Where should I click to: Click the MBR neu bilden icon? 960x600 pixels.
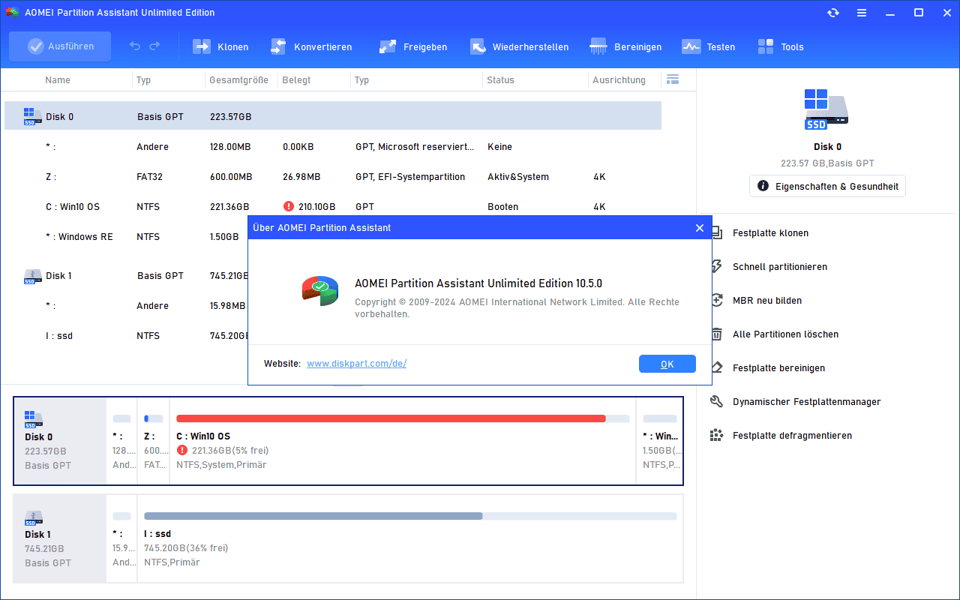(x=717, y=301)
